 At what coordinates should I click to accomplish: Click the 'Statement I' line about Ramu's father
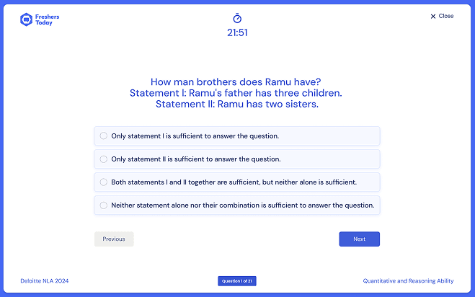[237, 93]
